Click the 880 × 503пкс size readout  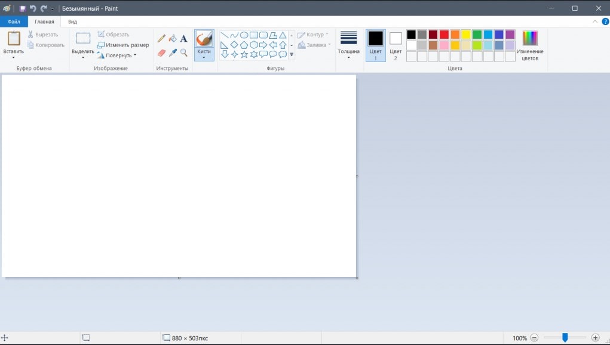click(190, 338)
